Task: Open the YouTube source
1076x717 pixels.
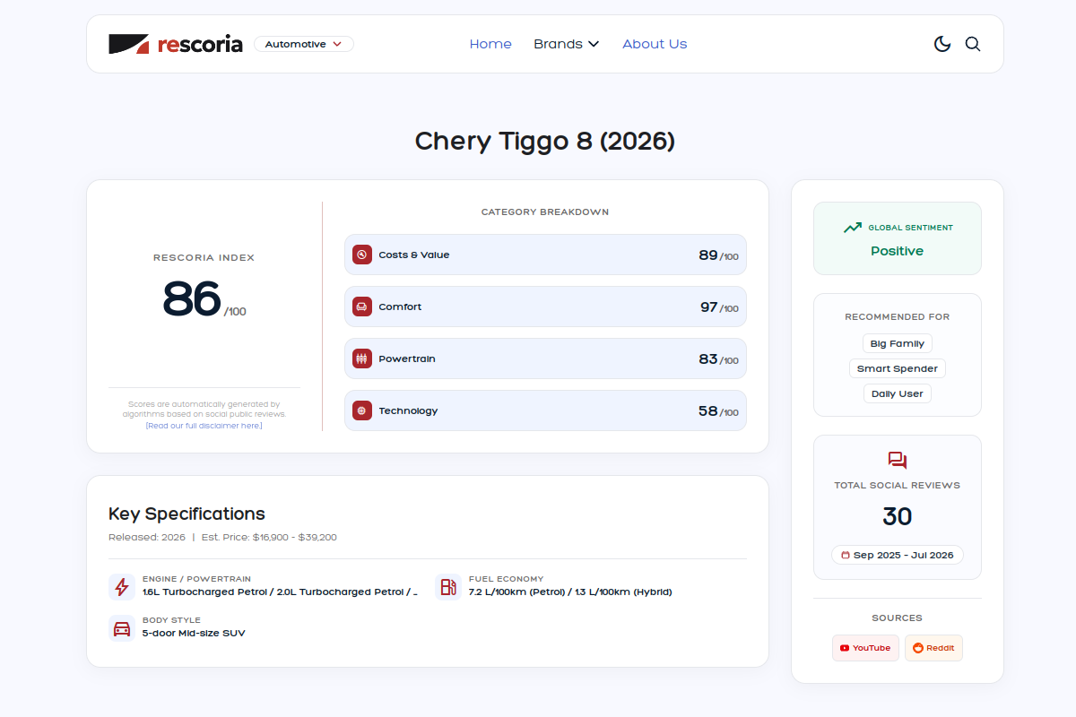Action: [865, 648]
